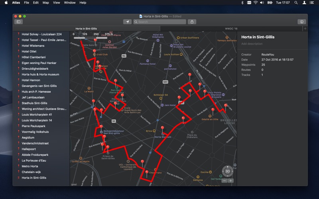Select waypoint Hotel Hannon
This screenshot has width=319, height=199.
pos(41,80)
